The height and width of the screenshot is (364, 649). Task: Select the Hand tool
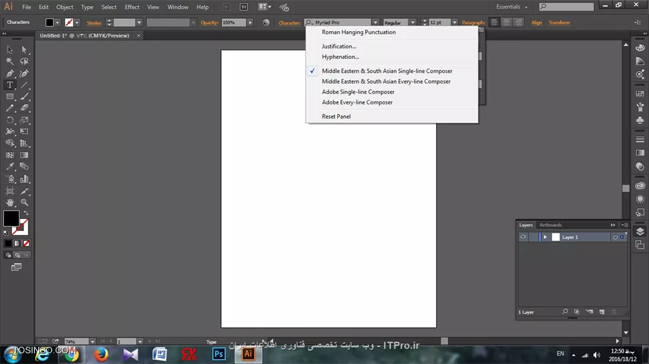pyautogui.click(x=10, y=203)
